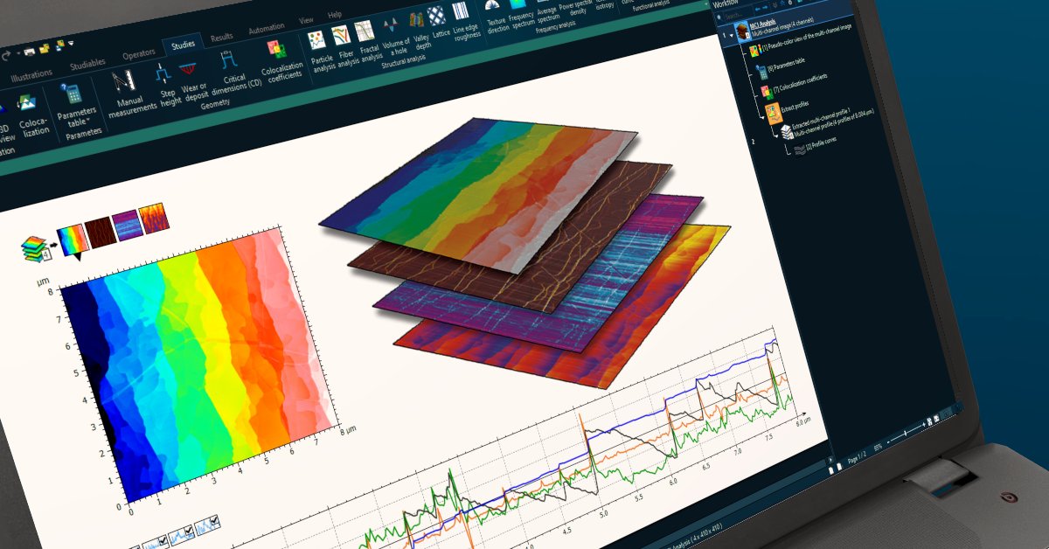
Task: Click the Extract profiles operator icon
Action: pyautogui.click(x=773, y=113)
